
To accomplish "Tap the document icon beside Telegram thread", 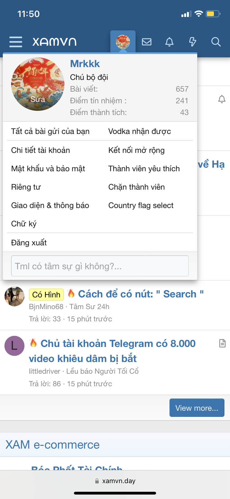I will tap(222, 343).
